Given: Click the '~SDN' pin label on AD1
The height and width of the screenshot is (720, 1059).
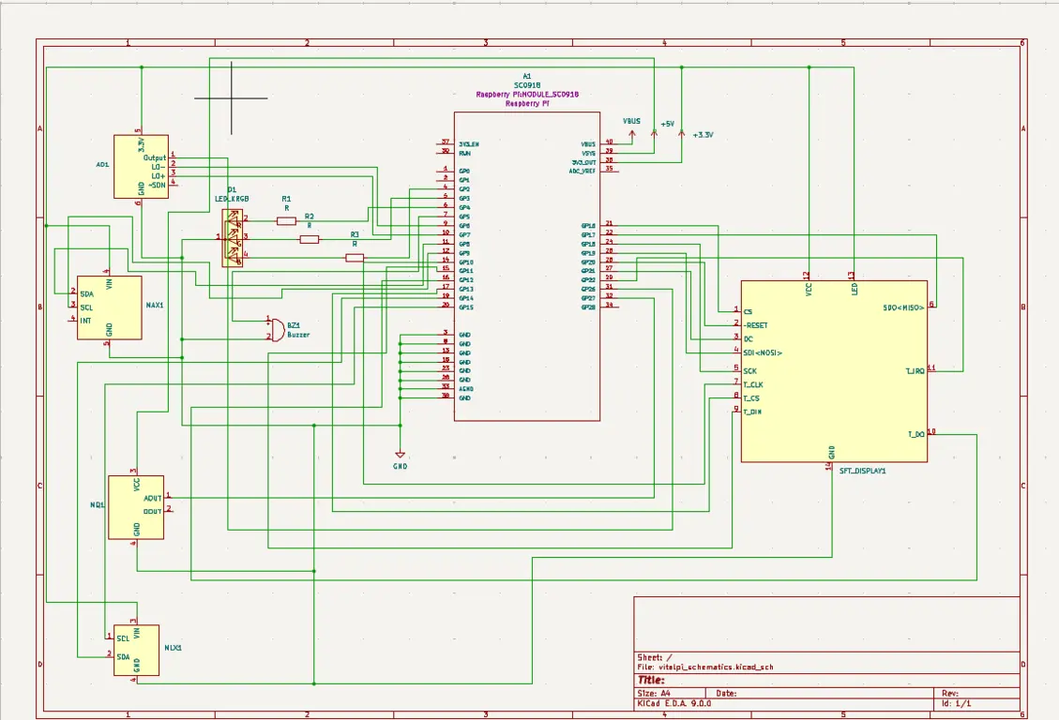Looking at the screenshot, I should (157, 185).
